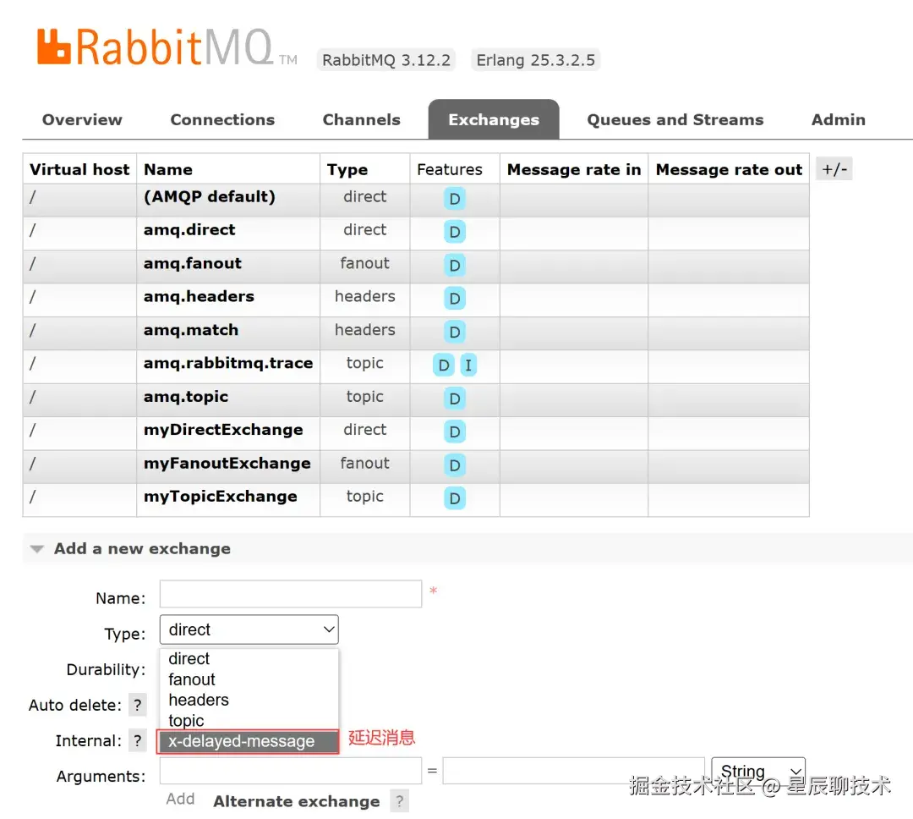Focus the Arguments key input field
Screen dimensions: 913x819
[x=291, y=771]
